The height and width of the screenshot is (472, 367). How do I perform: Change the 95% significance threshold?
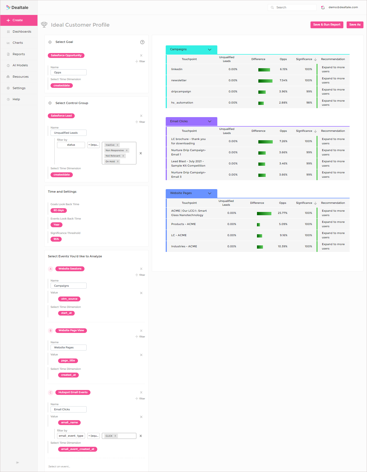pos(56,239)
